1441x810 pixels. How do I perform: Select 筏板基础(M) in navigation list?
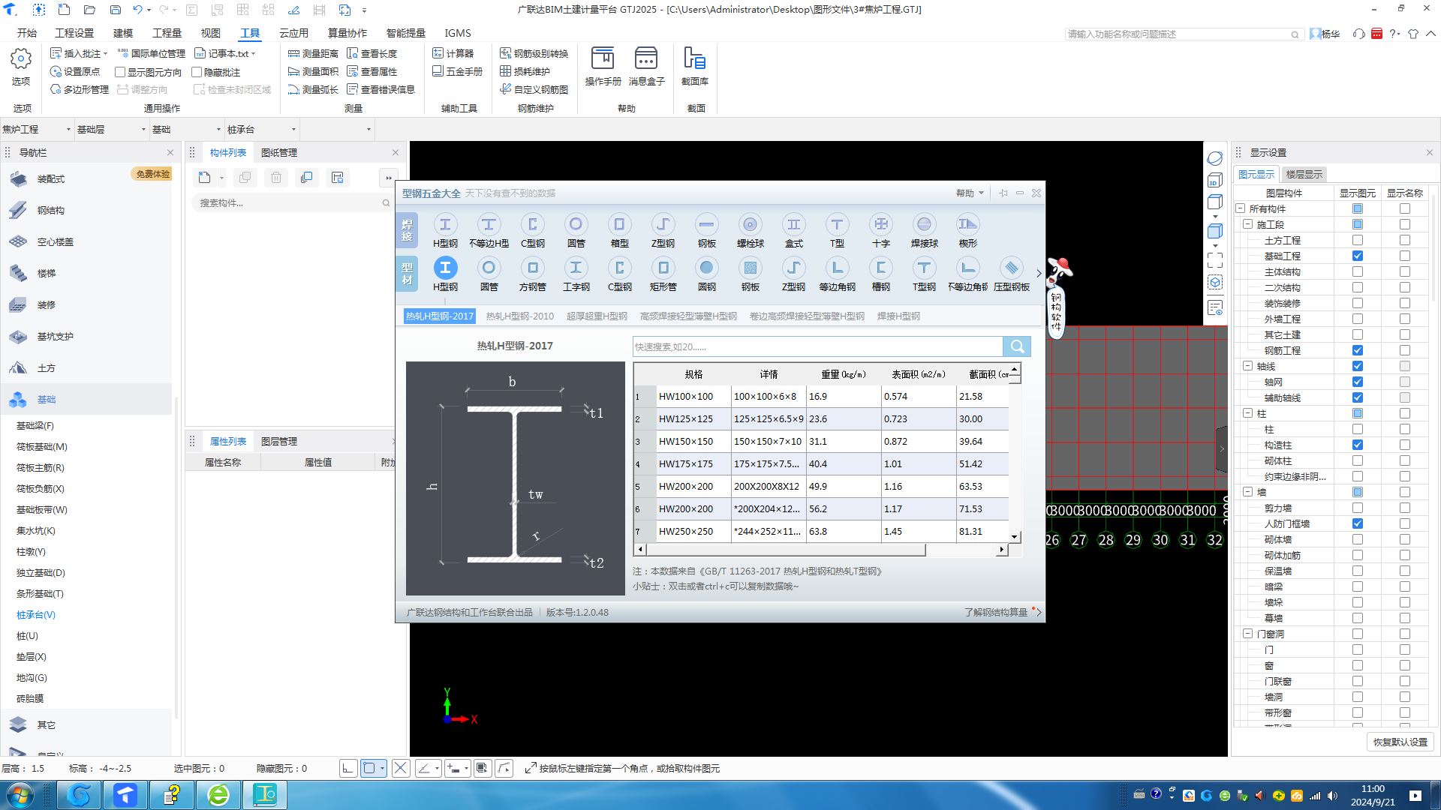[42, 446]
